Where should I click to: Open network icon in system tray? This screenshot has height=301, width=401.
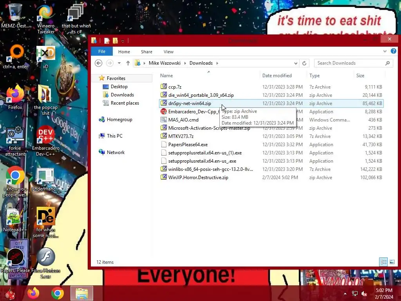[355, 294]
